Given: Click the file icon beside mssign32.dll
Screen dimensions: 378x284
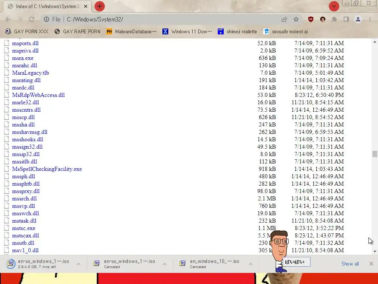Looking at the screenshot, I should [x=7, y=146].
